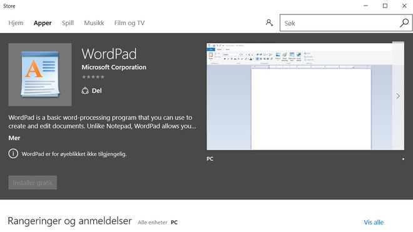Click the WordPad app title
Viewport: 413px width, 232px height.
click(109, 54)
